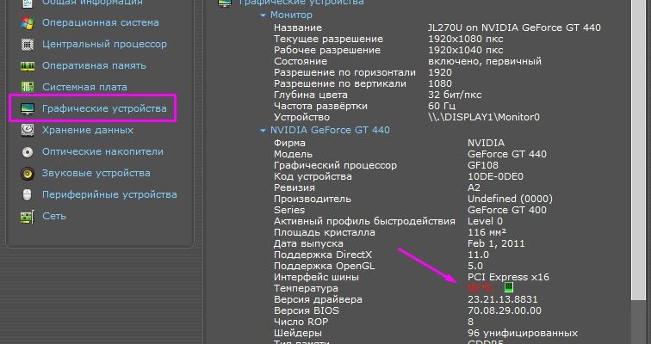
Task: Click the Разрешение по горизонтали label
Action: point(344,72)
